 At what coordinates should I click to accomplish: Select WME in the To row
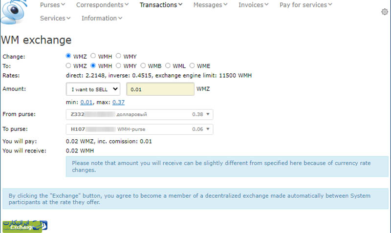tap(192, 65)
